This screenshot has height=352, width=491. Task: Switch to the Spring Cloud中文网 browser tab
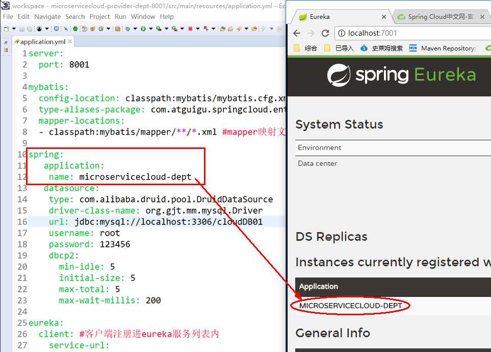[441, 17]
